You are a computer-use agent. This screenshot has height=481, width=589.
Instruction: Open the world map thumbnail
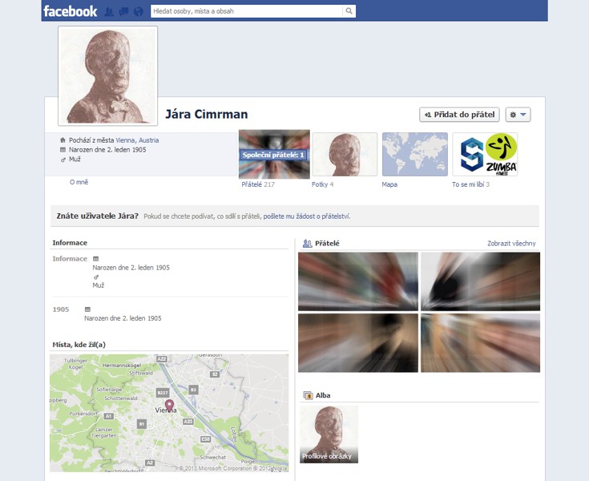[x=415, y=154]
